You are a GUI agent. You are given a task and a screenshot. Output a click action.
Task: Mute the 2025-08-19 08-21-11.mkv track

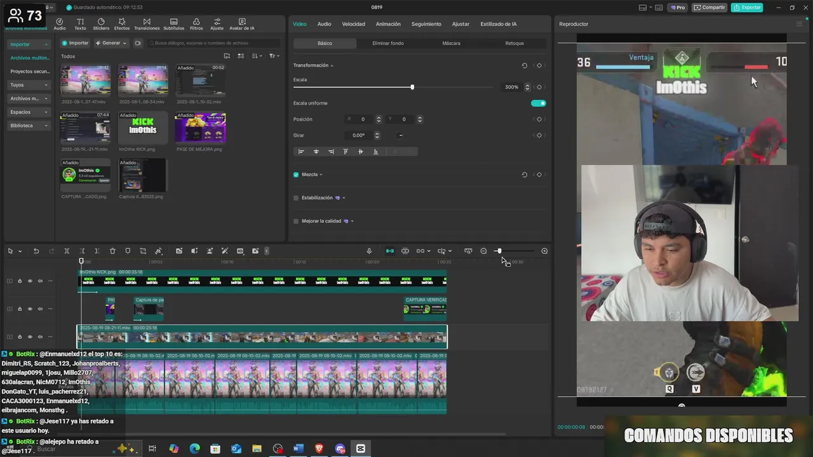40,336
